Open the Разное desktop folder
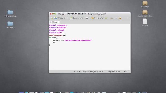 click(10, 25)
